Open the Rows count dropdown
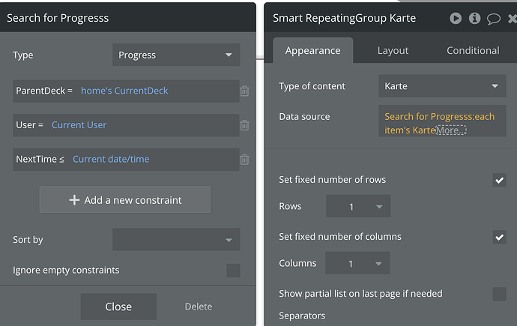 click(358, 207)
